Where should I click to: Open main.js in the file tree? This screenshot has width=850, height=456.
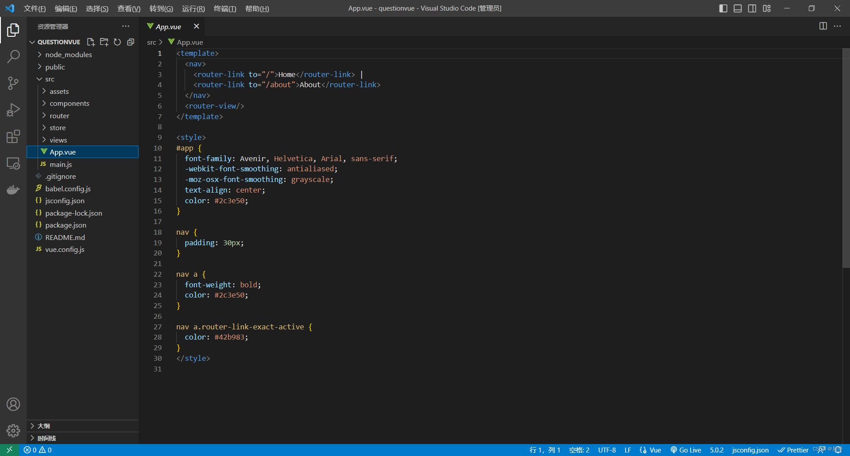click(82, 164)
